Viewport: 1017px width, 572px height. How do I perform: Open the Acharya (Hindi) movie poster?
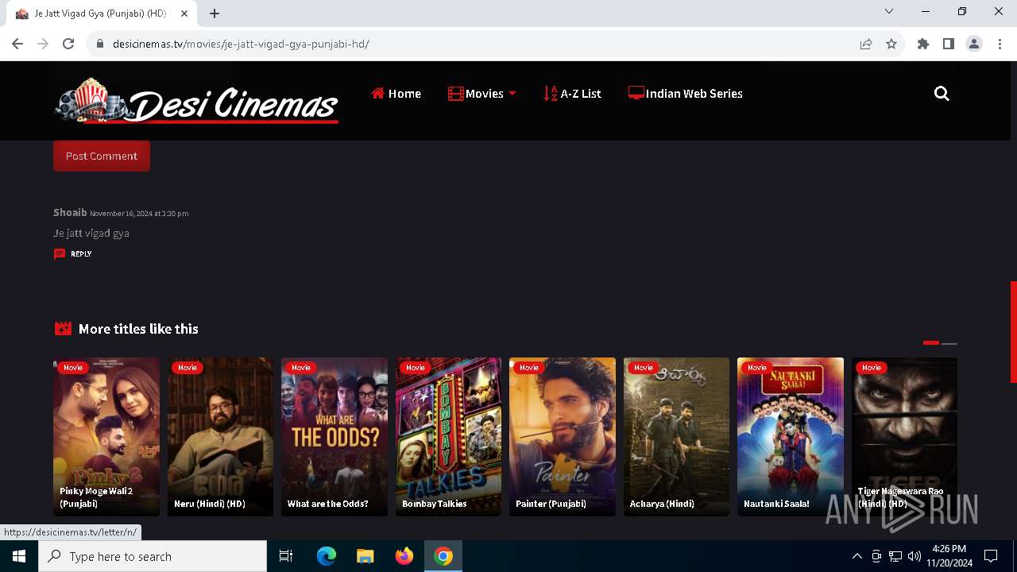676,437
